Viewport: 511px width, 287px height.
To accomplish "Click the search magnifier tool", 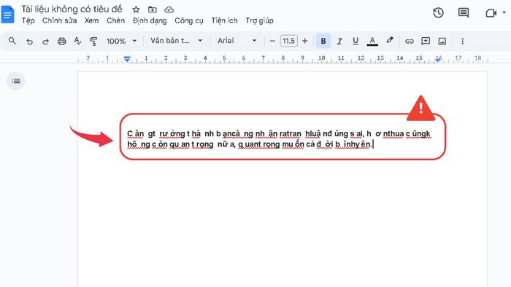I will click(12, 41).
